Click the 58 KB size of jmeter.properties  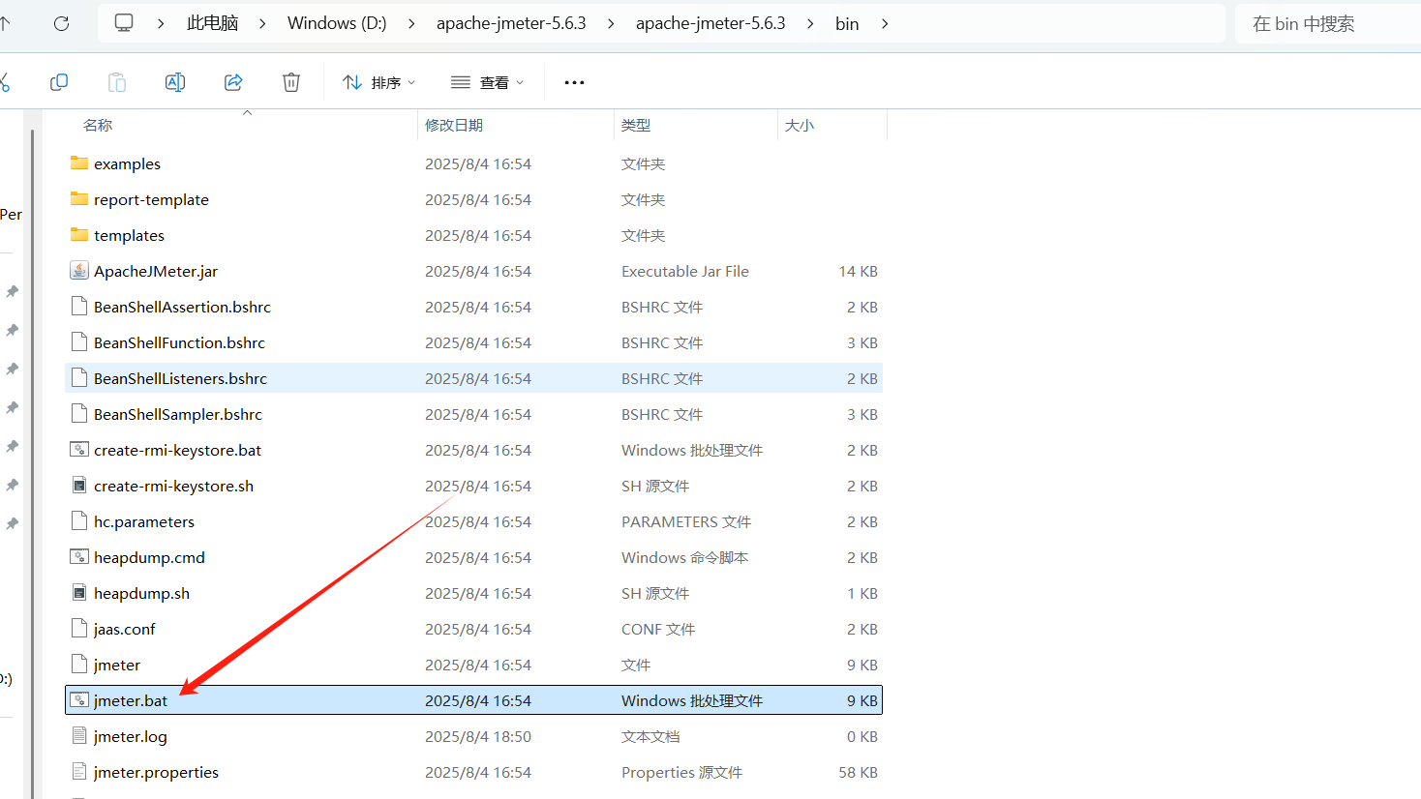pyautogui.click(x=858, y=772)
